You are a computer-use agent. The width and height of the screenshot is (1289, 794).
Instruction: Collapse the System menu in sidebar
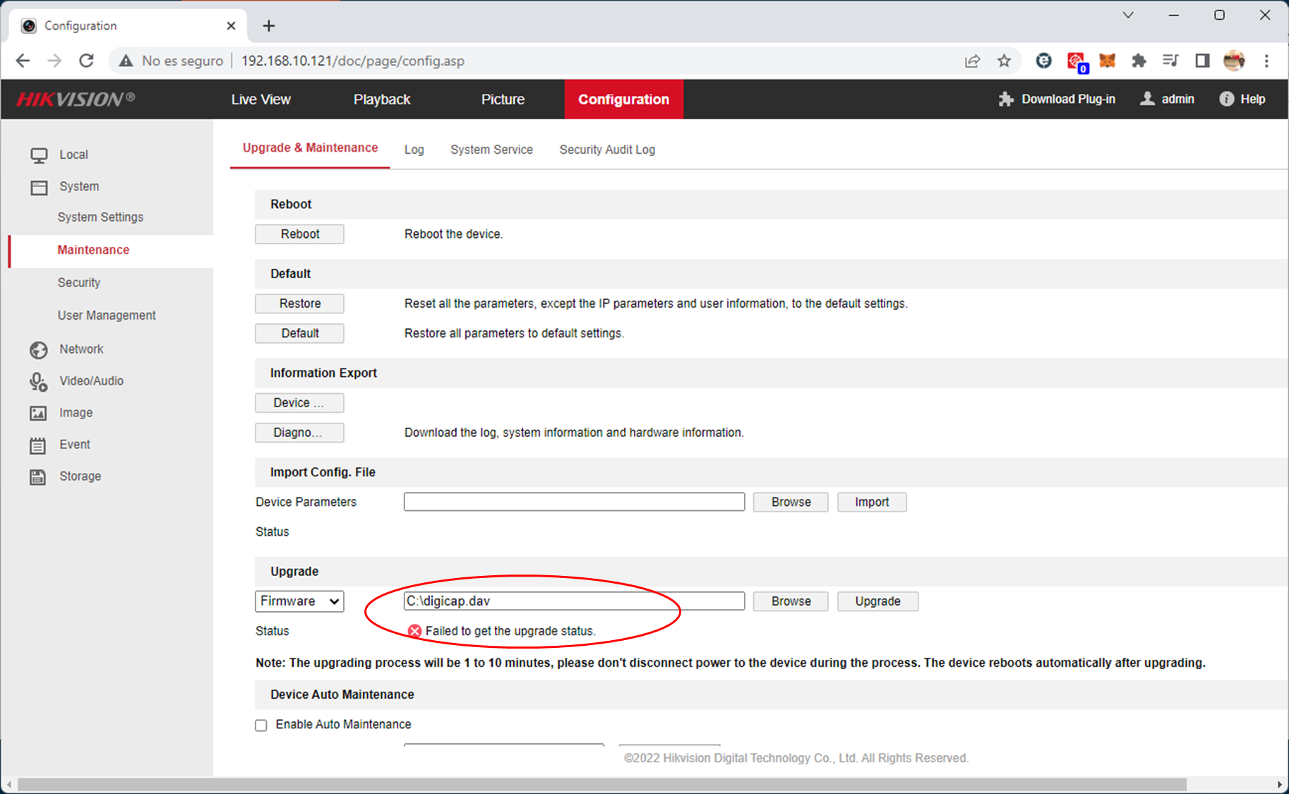pyautogui.click(x=78, y=186)
